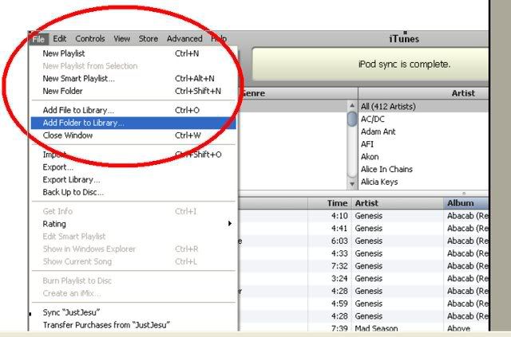Expand the Rating submenu arrow
This screenshot has width=511, height=337.
coord(230,224)
